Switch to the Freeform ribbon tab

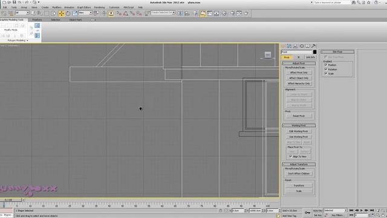point(37,19)
